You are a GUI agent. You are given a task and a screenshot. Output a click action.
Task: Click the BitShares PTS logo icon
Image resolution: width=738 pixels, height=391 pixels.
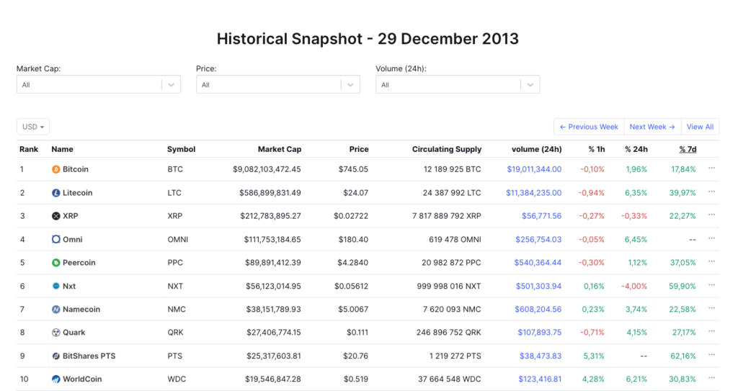[56, 356]
